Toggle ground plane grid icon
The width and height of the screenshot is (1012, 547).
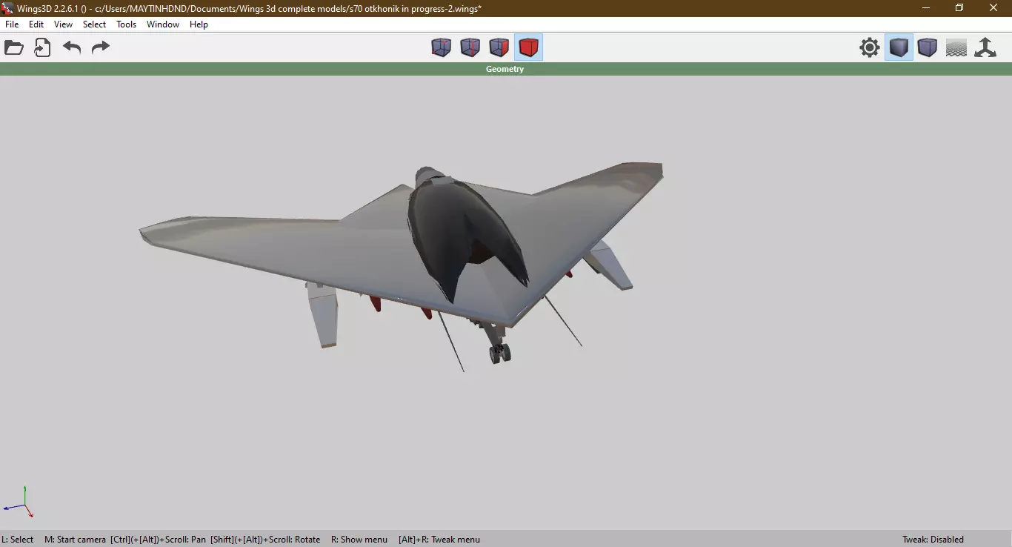956,47
